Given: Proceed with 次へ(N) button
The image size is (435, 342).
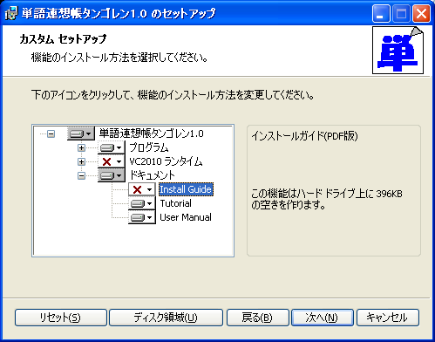Looking at the screenshot, I should (323, 318).
